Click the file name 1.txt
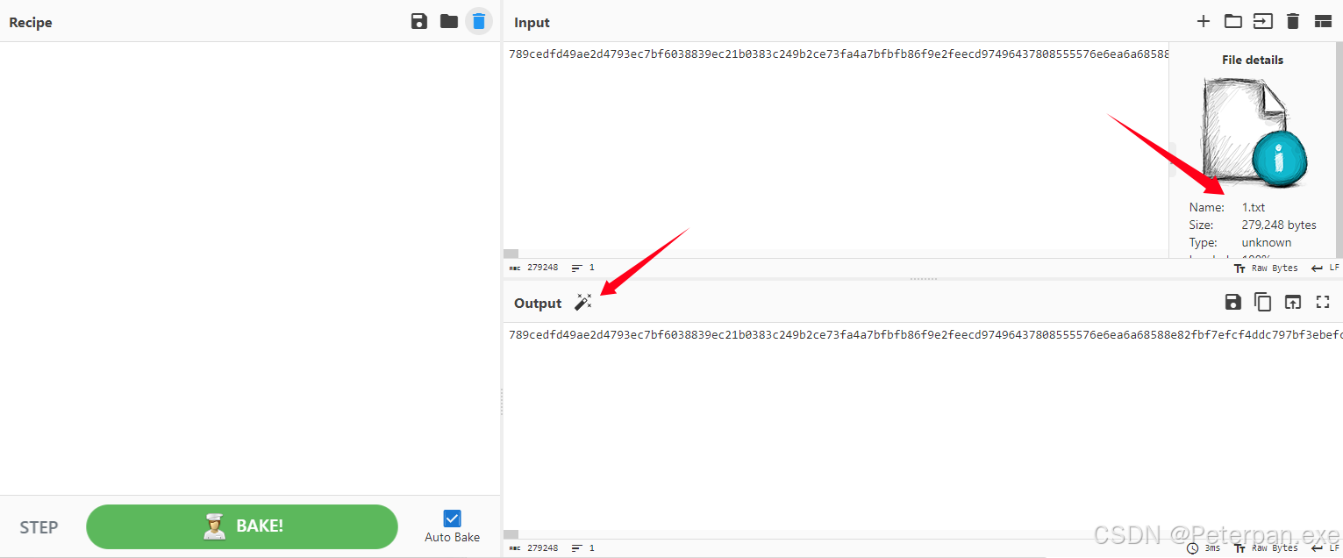Viewport: 1343px width, 558px height. pyautogui.click(x=1254, y=208)
